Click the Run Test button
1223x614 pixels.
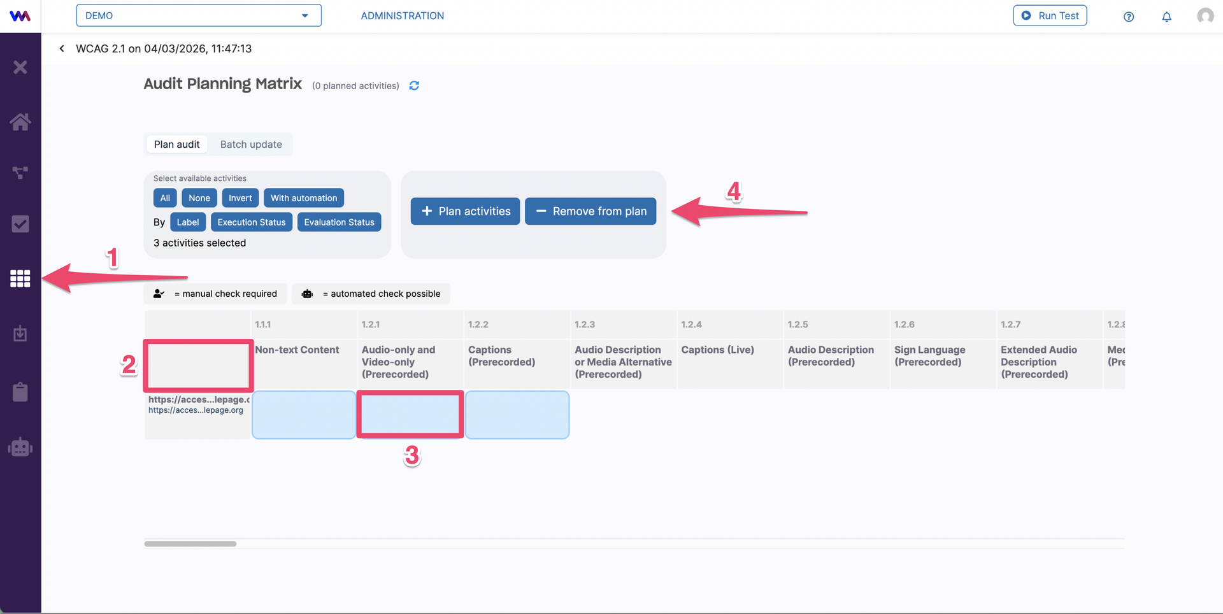point(1050,15)
